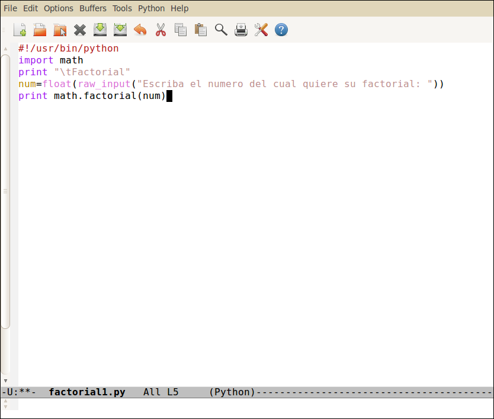Click the toolbar drag handle grip

[4, 30]
